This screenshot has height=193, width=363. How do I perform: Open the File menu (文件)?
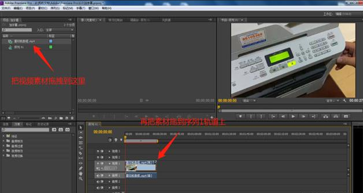pyautogui.click(x=5, y=8)
